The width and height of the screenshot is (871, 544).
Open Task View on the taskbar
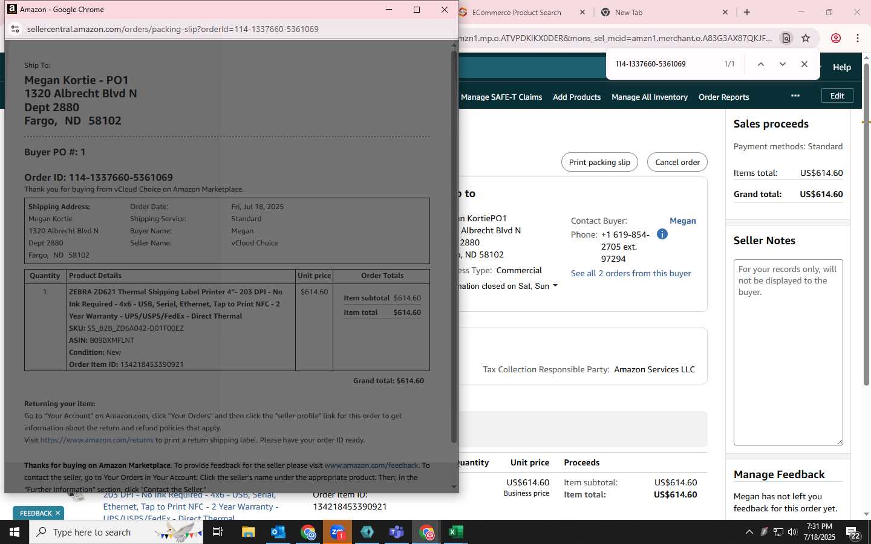tap(218, 532)
